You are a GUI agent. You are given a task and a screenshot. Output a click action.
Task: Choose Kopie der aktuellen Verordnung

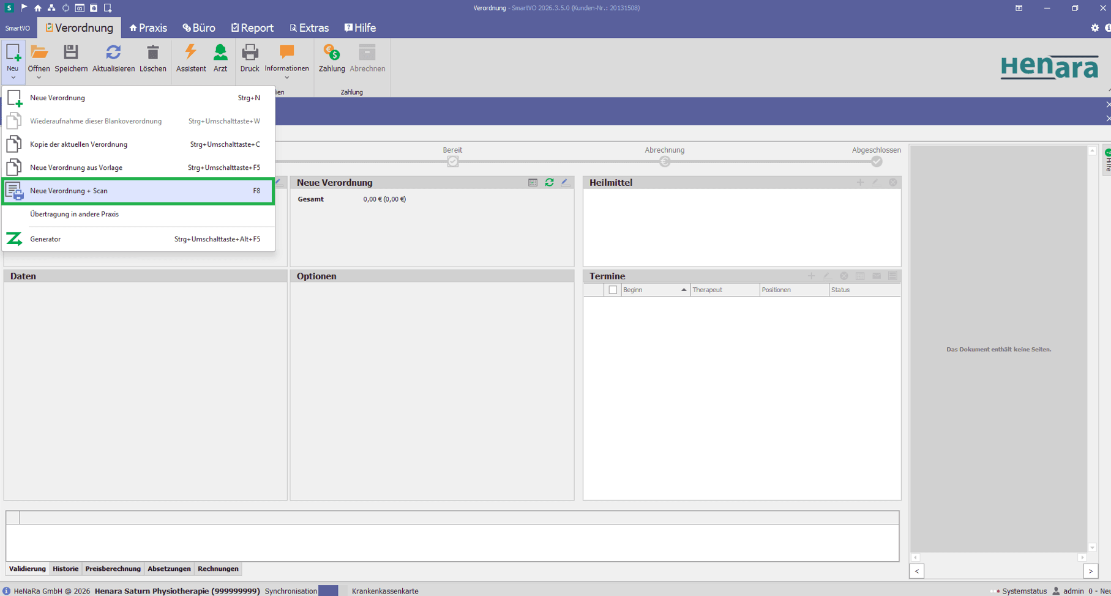coord(139,144)
